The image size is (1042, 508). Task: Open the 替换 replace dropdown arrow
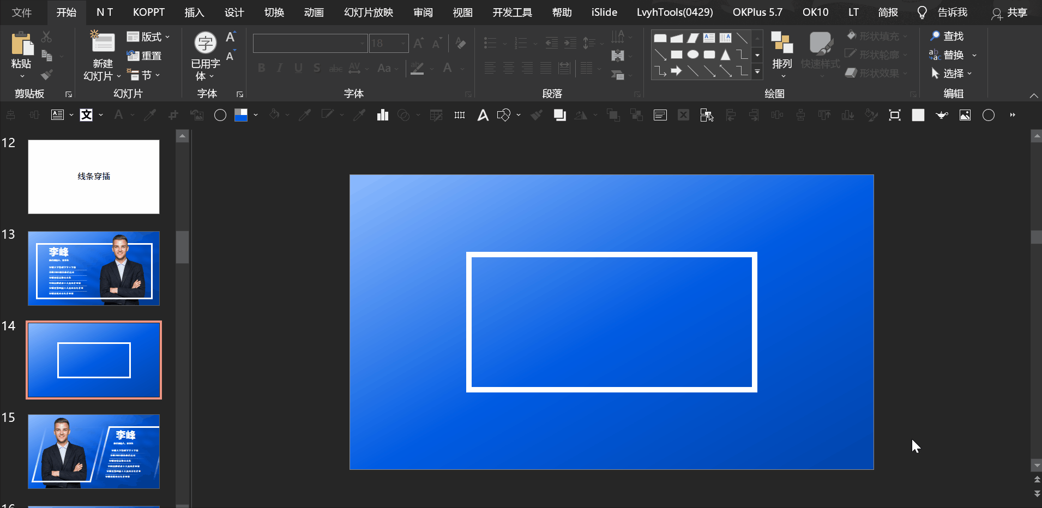pyautogui.click(x=974, y=55)
